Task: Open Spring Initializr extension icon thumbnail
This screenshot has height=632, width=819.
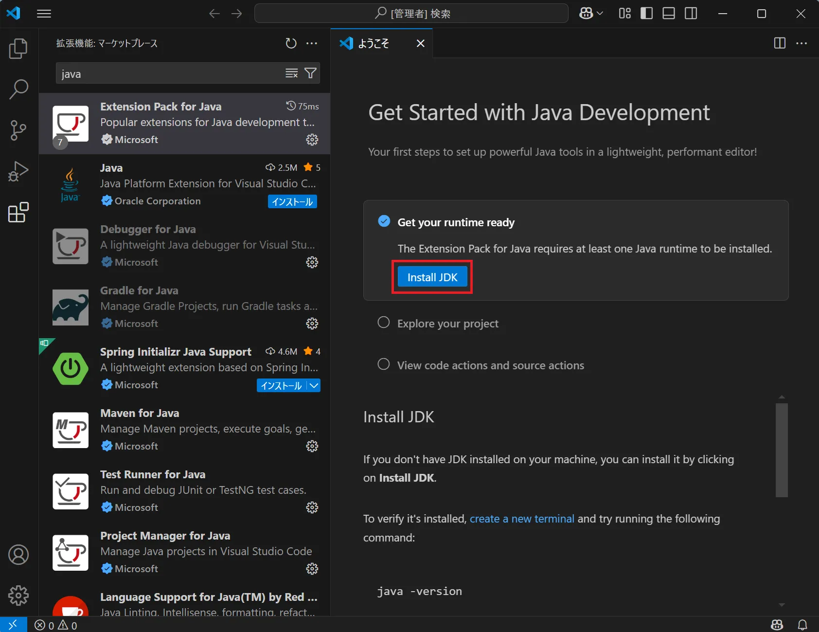Action: point(71,369)
